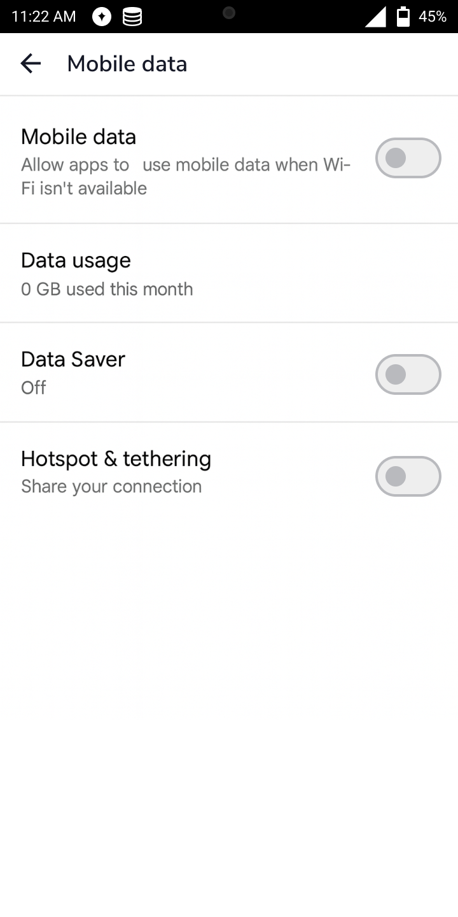Tap the "Share your connection" subtitle
The width and height of the screenshot is (458, 917).
pos(111,487)
